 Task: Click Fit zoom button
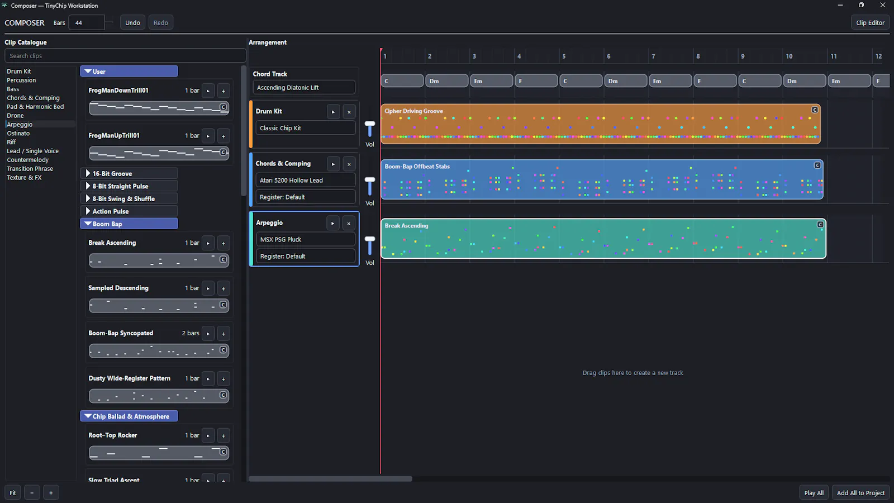pyautogui.click(x=13, y=492)
